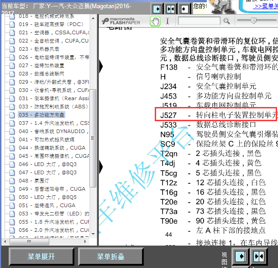Click the Macromedia FlashPaper logo
This screenshot has height=268, width=278.
pyautogui.click(x=121, y=21)
